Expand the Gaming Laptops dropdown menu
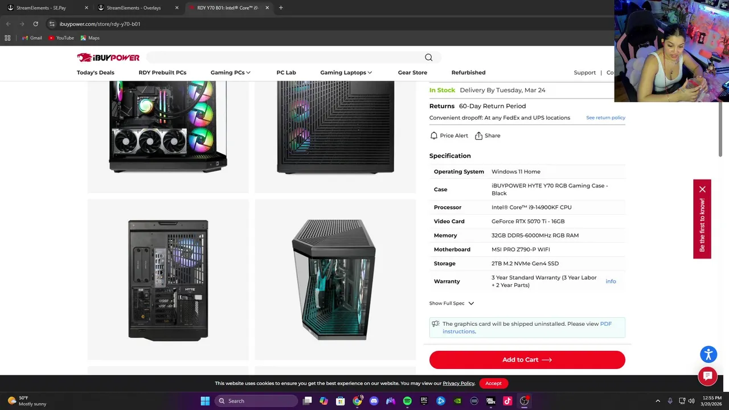Image resolution: width=729 pixels, height=410 pixels. 346,72
